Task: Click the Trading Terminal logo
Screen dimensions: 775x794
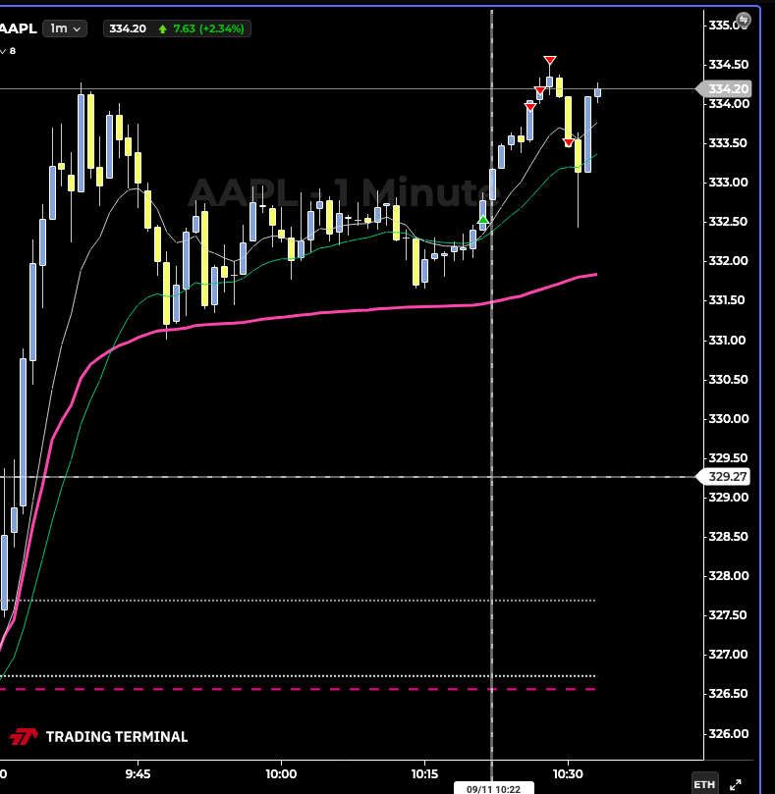Action: 99,736
